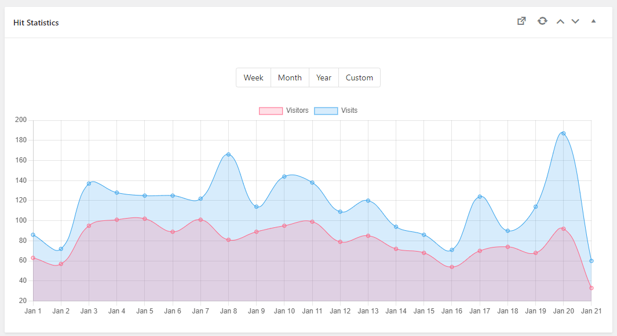
Task: Click the Visits peak point on Jan 20
Action: tap(563, 134)
